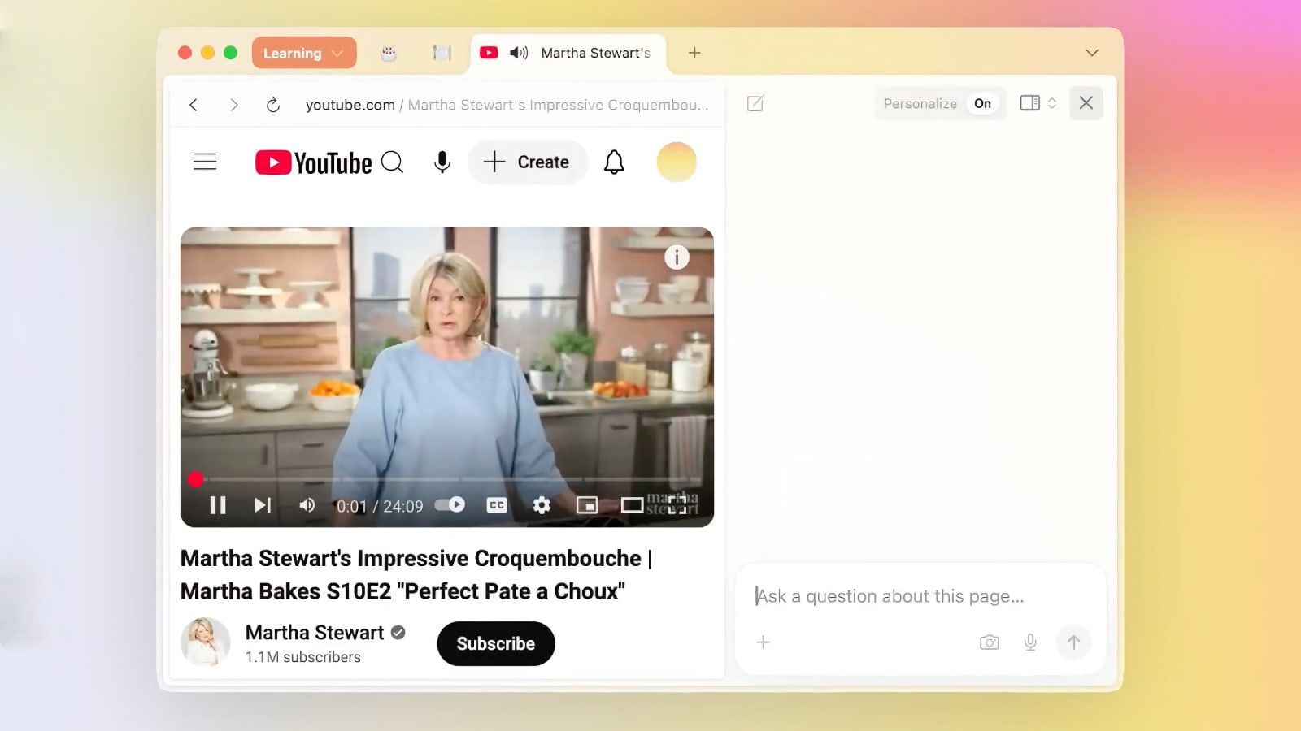Open YouTube notifications bell
The width and height of the screenshot is (1301, 731).
coord(614,162)
